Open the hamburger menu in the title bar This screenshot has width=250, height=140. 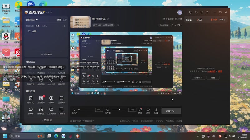[x=207, y=12]
